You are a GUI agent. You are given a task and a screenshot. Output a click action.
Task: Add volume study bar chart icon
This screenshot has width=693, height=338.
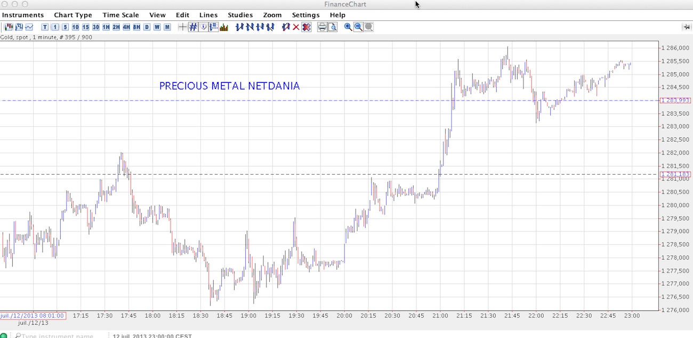pyautogui.click(x=224, y=27)
